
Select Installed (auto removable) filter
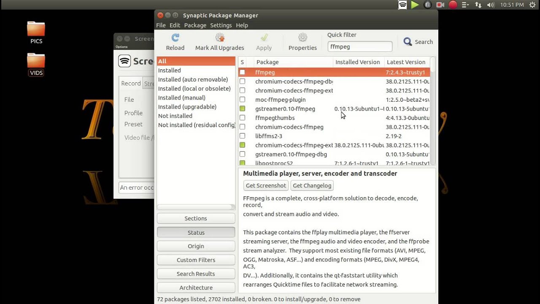[x=196, y=79]
